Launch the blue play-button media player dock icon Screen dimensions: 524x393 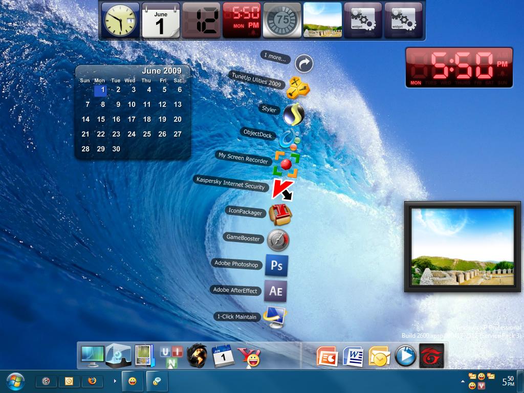[x=405, y=356]
